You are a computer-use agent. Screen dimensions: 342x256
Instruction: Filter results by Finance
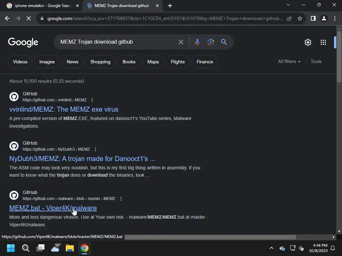pos(205,62)
